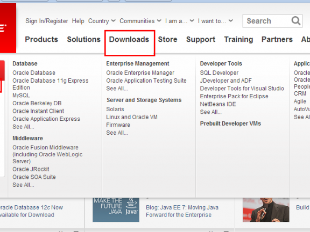
Task: Click See All under Server and Storage
Action: pos(117,133)
